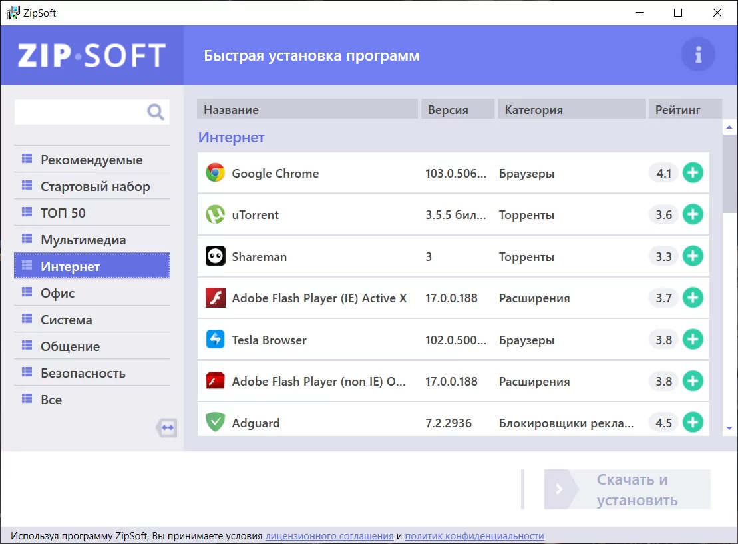Click the Shareman logo icon
Screen dimensions: 738x544
215,256
